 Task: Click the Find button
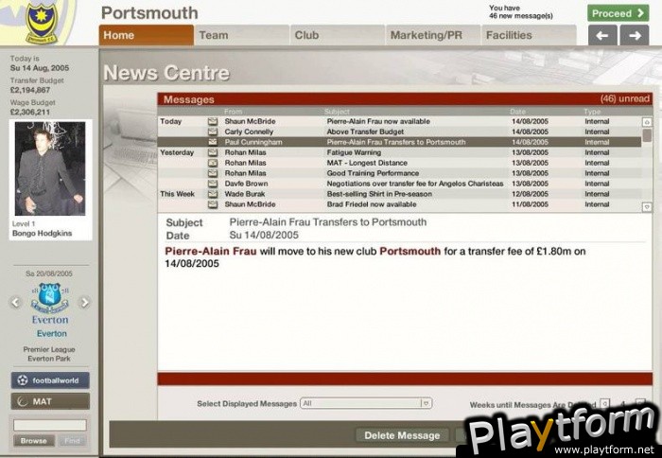click(x=72, y=441)
